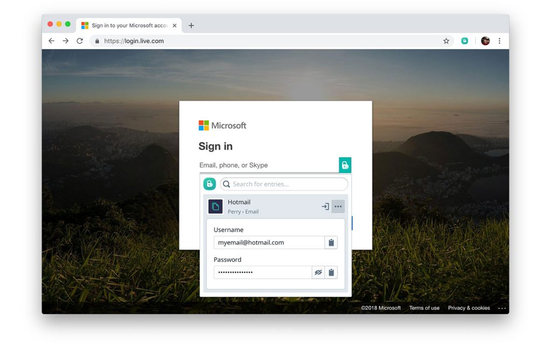Image resolution: width=551 pixels, height=344 pixels.
Task: Go back with the browser back arrow
Action: tap(52, 41)
